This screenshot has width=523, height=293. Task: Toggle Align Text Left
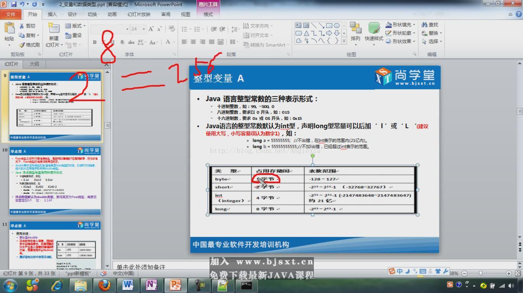pos(184,42)
